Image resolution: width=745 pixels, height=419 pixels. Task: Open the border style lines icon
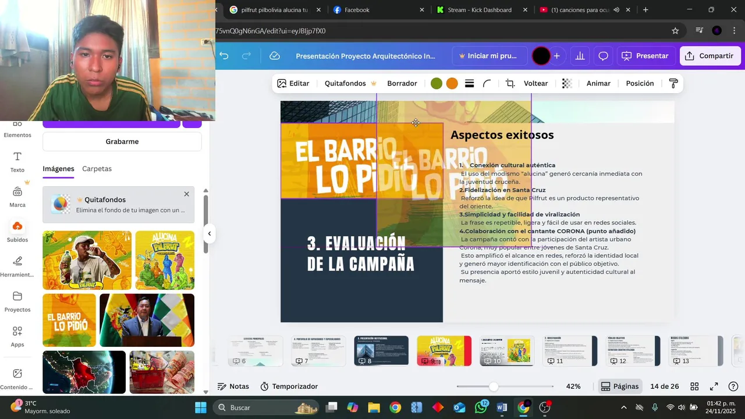pos(469,83)
